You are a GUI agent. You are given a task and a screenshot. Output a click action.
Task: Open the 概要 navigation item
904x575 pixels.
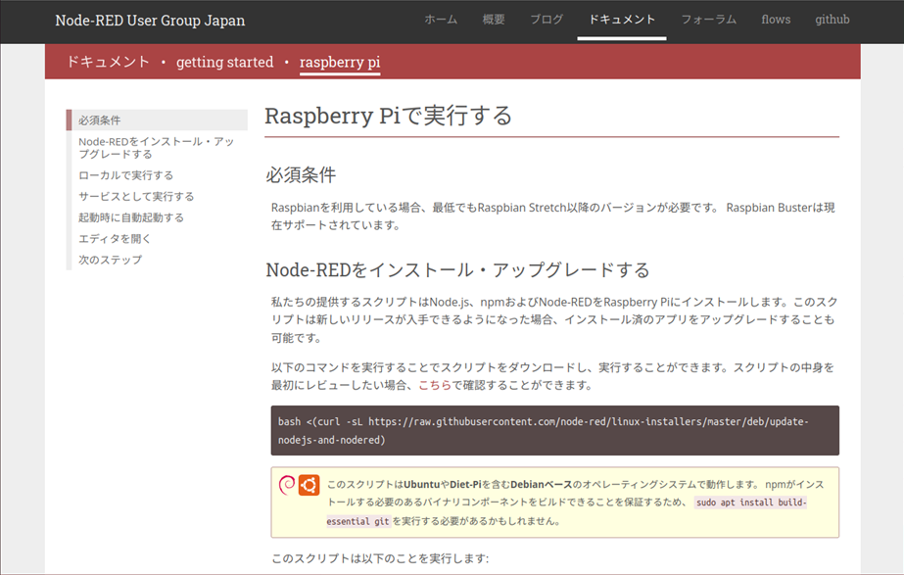(494, 20)
